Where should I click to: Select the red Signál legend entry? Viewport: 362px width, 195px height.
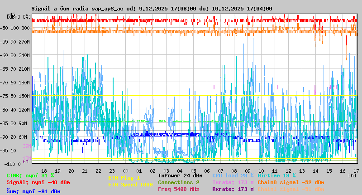(38, 183)
